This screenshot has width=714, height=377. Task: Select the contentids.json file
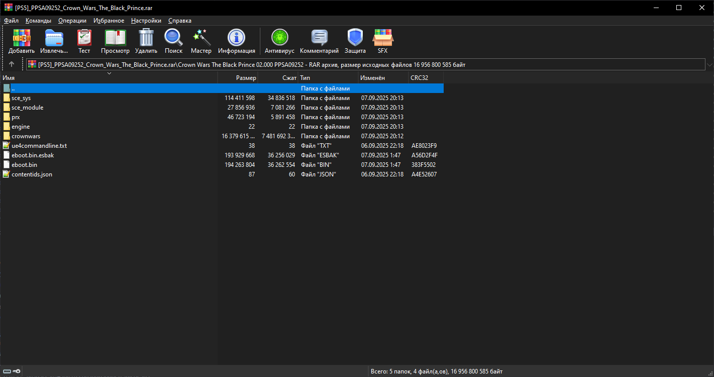[x=32, y=174]
